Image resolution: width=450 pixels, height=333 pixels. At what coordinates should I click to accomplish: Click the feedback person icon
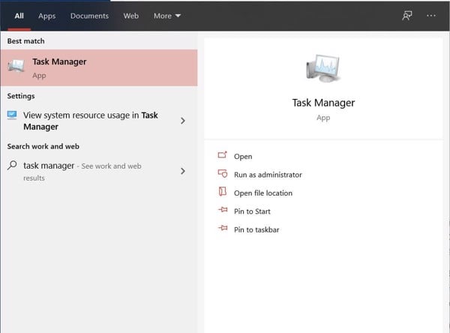(x=407, y=16)
